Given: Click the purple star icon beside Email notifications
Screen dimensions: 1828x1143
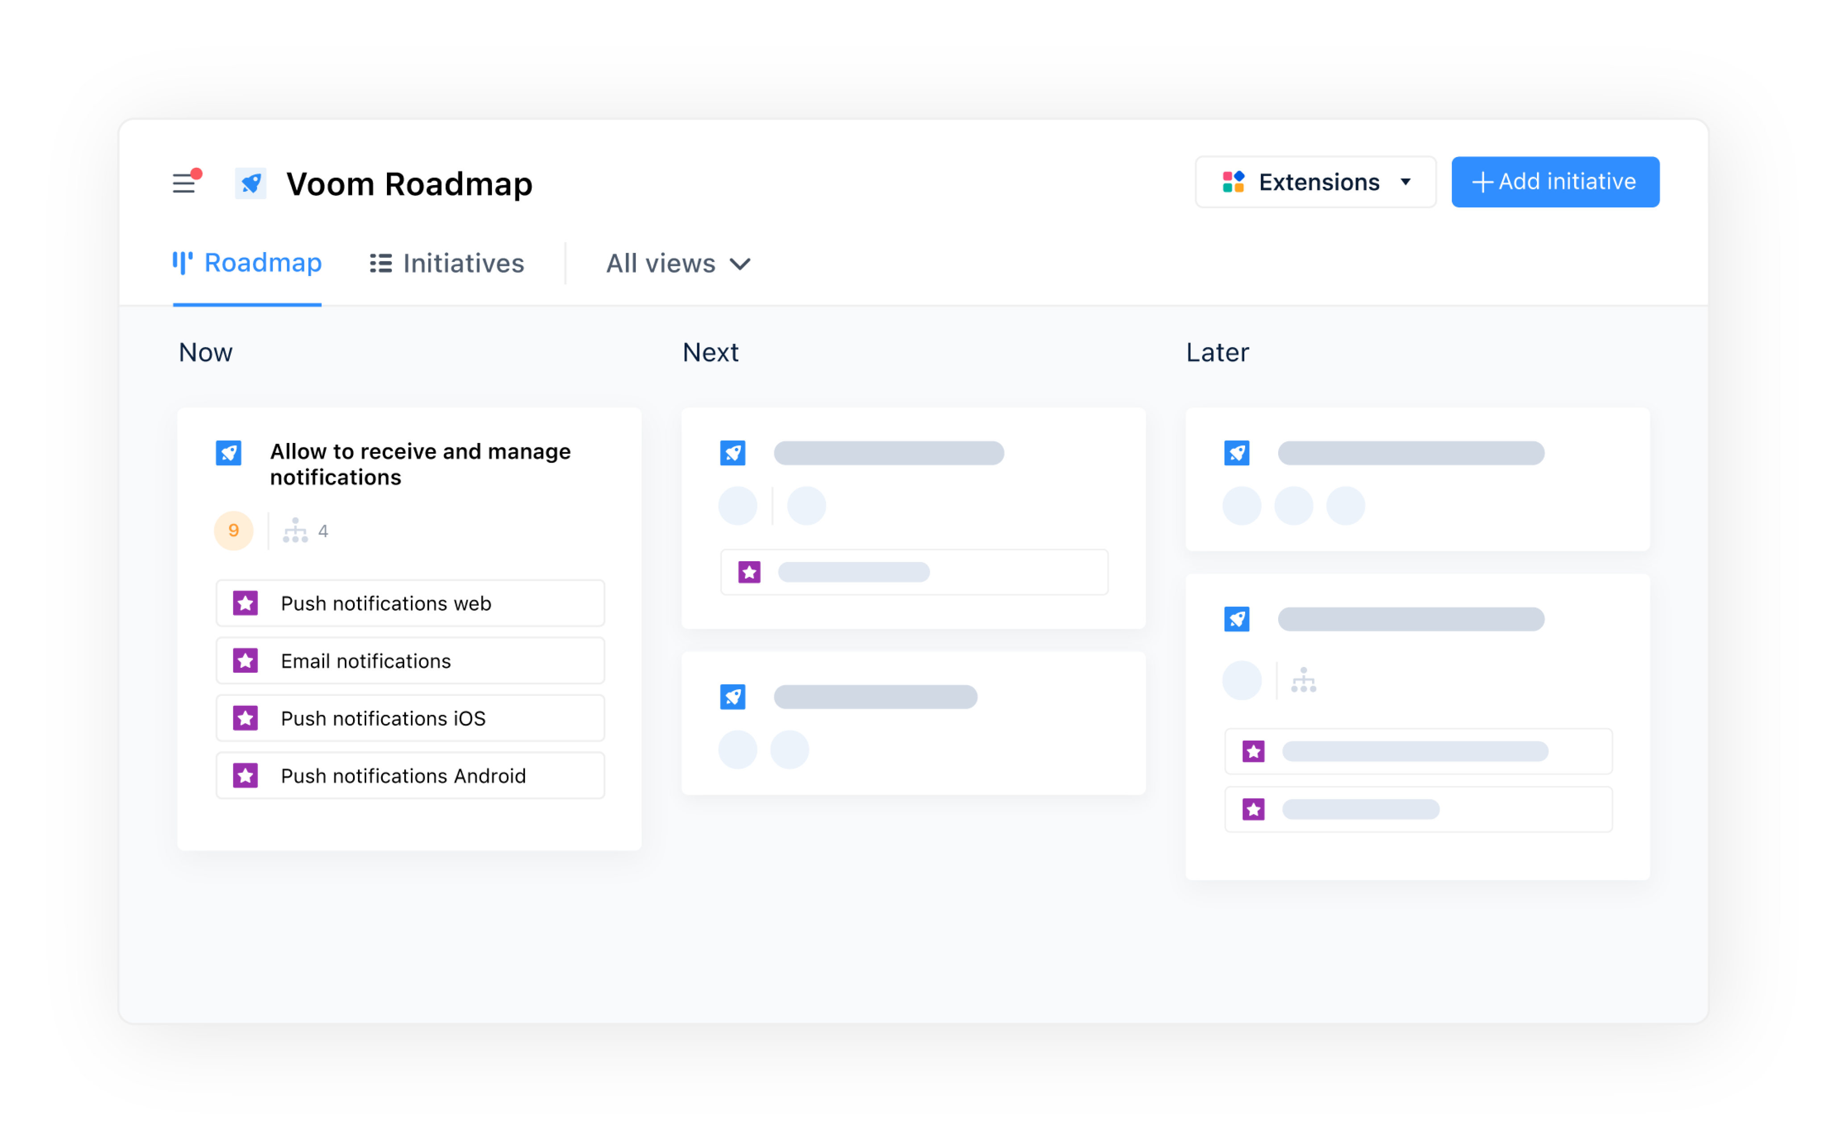Looking at the screenshot, I should [245, 661].
